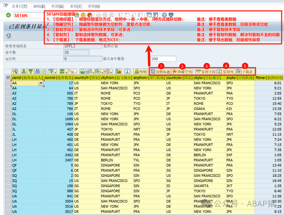The width and height of the screenshot is (284, 215).
Task: Click the Find binoculars icon in ALV toolbar
Action: (x=38, y=71)
